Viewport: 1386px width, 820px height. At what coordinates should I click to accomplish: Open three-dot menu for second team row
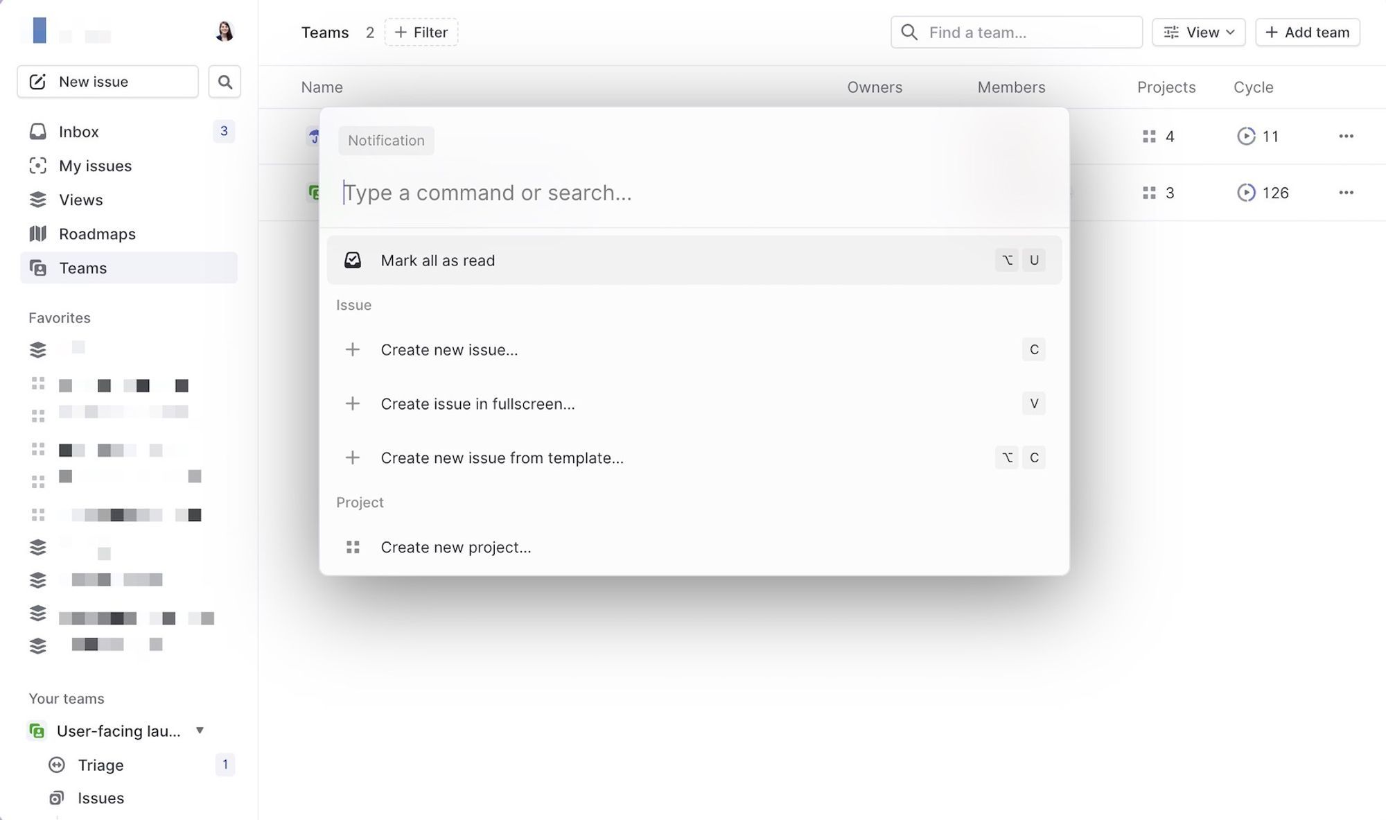click(1346, 193)
